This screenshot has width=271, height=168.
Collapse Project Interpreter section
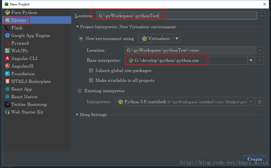click(x=77, y=27)
